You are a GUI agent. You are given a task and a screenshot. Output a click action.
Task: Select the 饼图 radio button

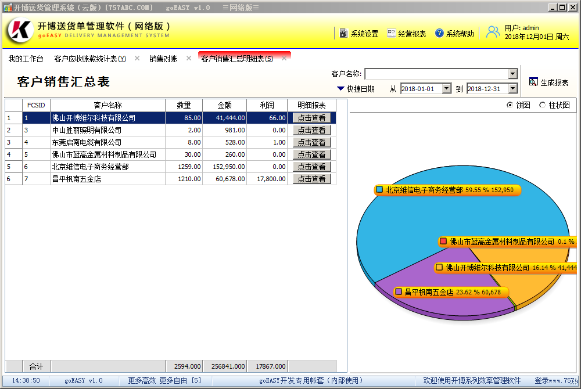point(510,105)
